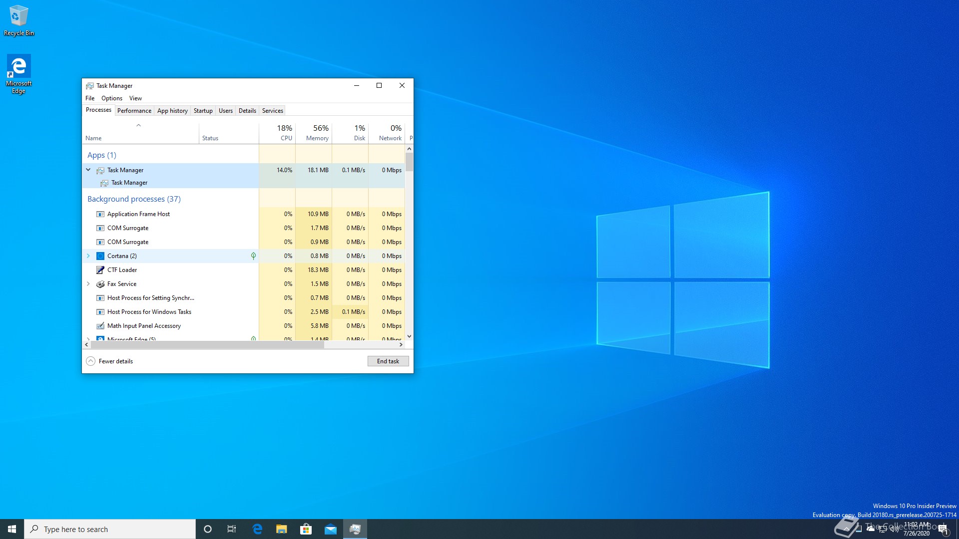
Task: Open the Options menu
Action: pyautogui.click(x=112, y=98)
